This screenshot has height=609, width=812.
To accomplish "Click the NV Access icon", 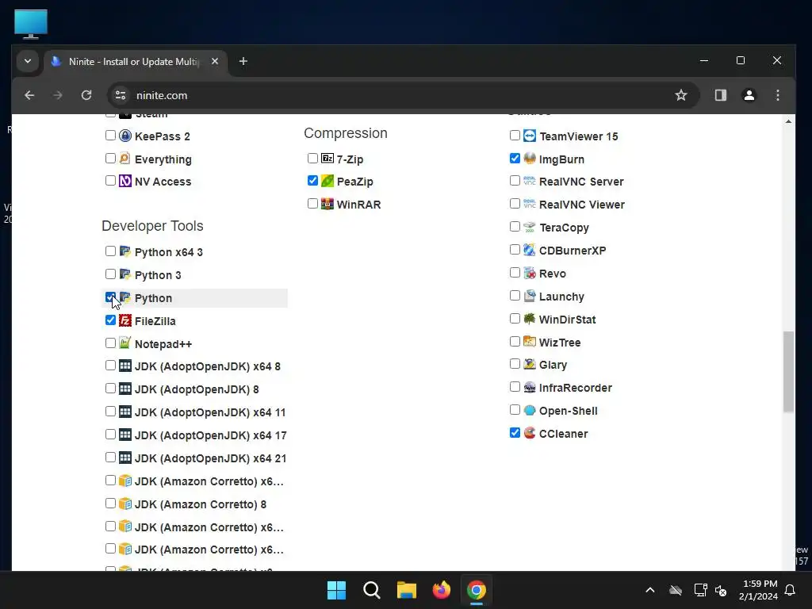I will 124,181.
